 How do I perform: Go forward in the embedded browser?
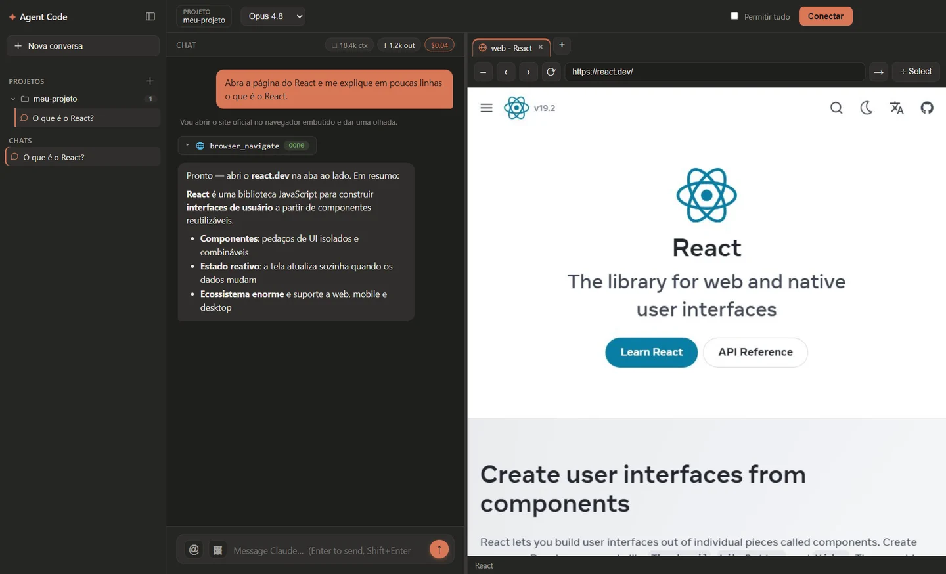point(528,72)
